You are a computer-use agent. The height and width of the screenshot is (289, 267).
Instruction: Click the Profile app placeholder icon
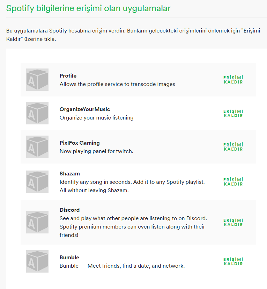click(x=37, y=80)
